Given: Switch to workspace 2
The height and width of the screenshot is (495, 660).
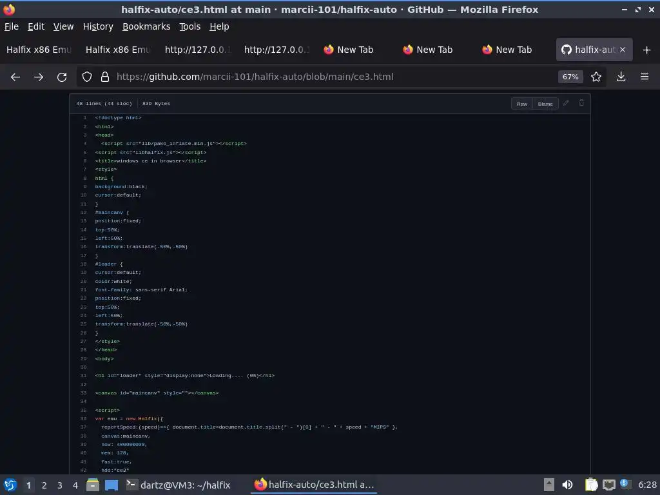Looking at the screenshot, I should [44, 485].
